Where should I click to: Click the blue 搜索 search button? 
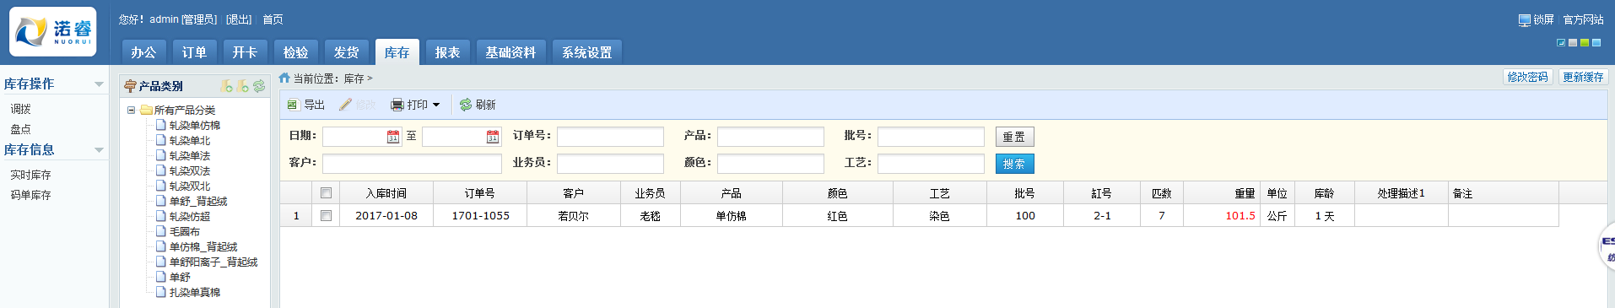coord(1015,164)
